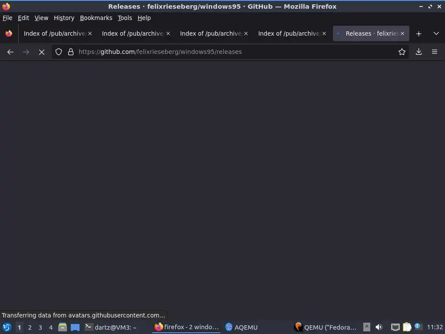Viewport: 445px width, 334px height.
Task: Click the update notification tray icon
Action: tap(418, 326)
